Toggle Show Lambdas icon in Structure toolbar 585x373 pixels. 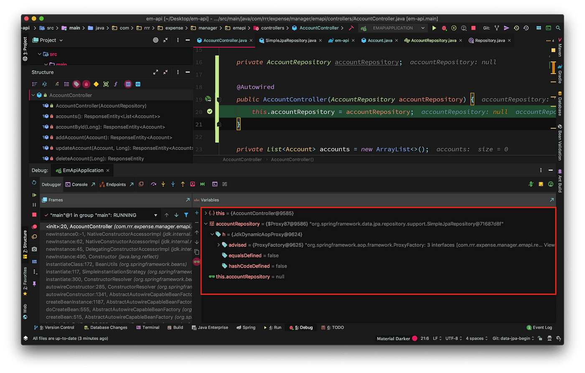(116, 84)
